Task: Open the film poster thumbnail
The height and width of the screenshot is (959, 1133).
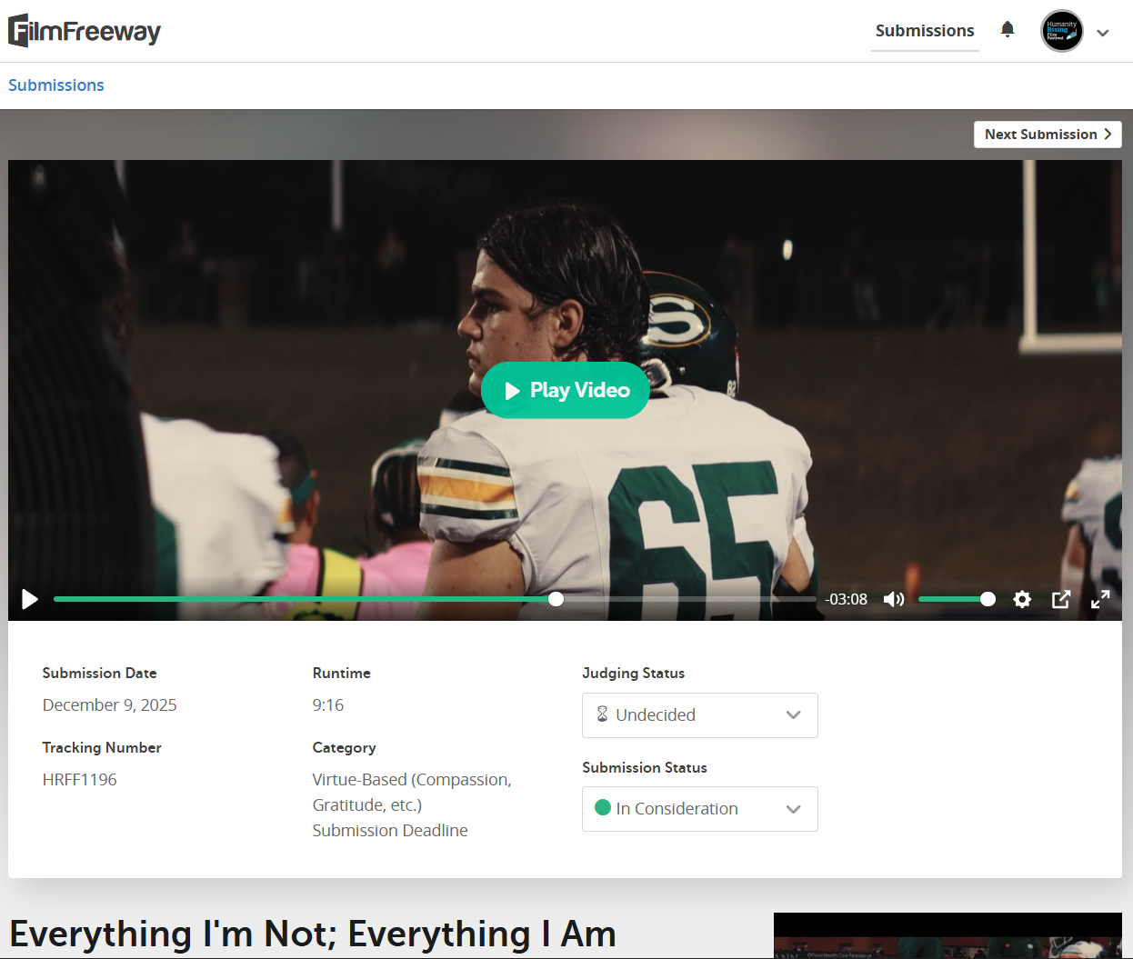Action: click(x=948, y=935)
